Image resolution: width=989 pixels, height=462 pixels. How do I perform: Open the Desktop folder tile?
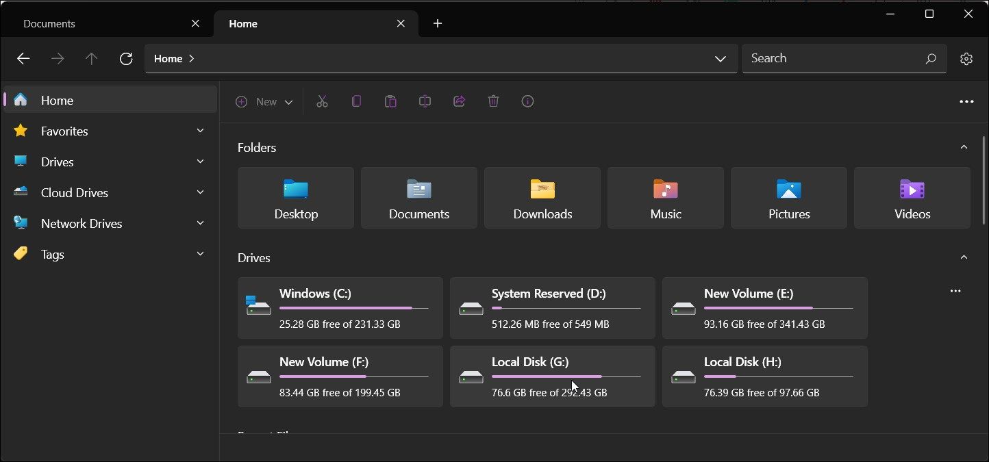click(x=296, y=198)
